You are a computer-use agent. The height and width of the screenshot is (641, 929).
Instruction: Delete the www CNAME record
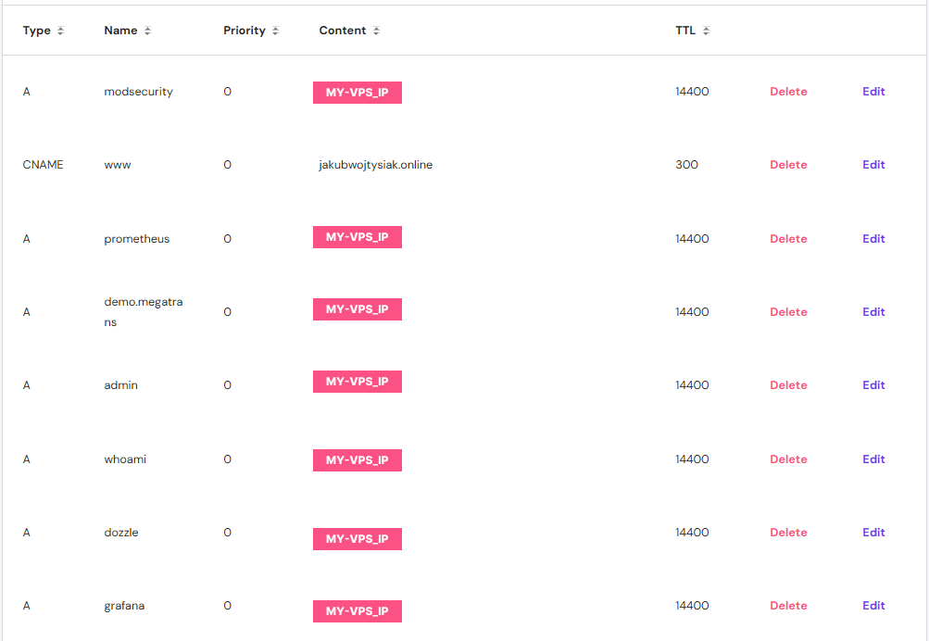[x=788, y=165]
